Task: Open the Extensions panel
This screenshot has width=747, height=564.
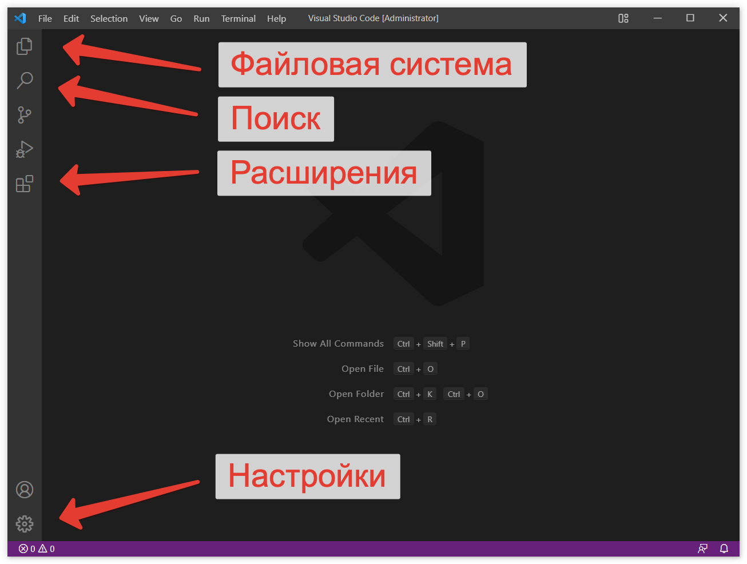Action: coord(24,184)
